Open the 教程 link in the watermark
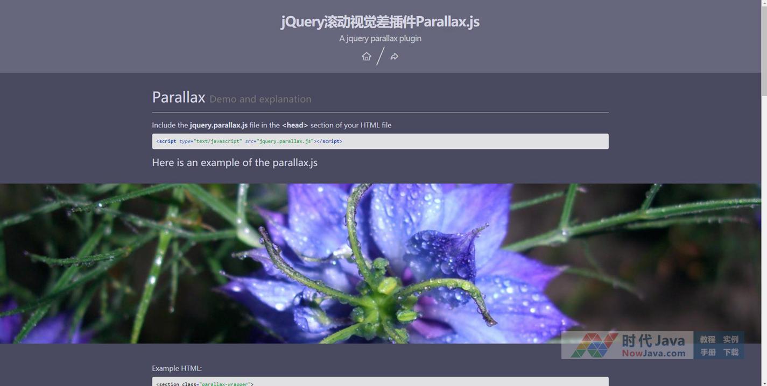 click(x=707, y=339)
